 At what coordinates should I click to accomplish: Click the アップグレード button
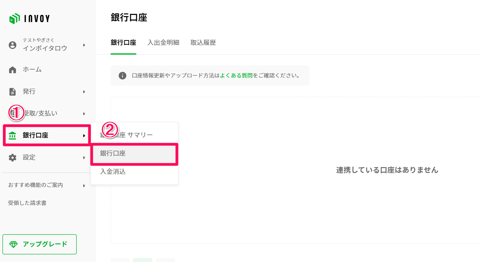click(x=39, y=244)
